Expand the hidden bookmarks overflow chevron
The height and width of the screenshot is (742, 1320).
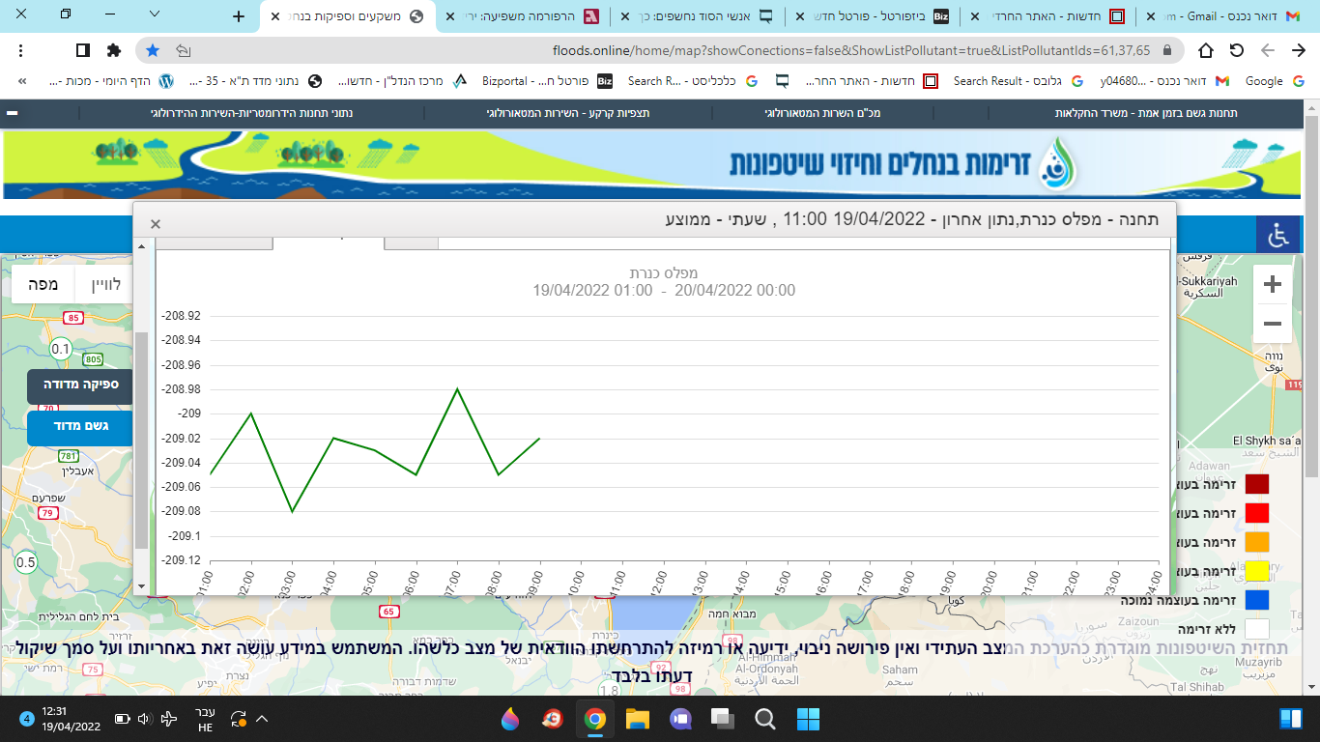pos(22,81)
